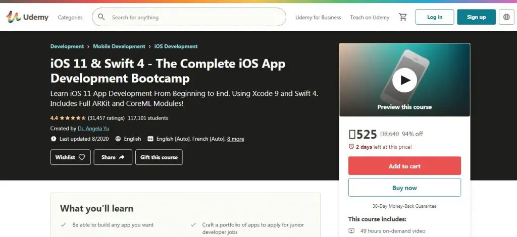The width and height of the screenshot is (517, 237).
Task: Click the Sign up button
Action: point(476,17)
